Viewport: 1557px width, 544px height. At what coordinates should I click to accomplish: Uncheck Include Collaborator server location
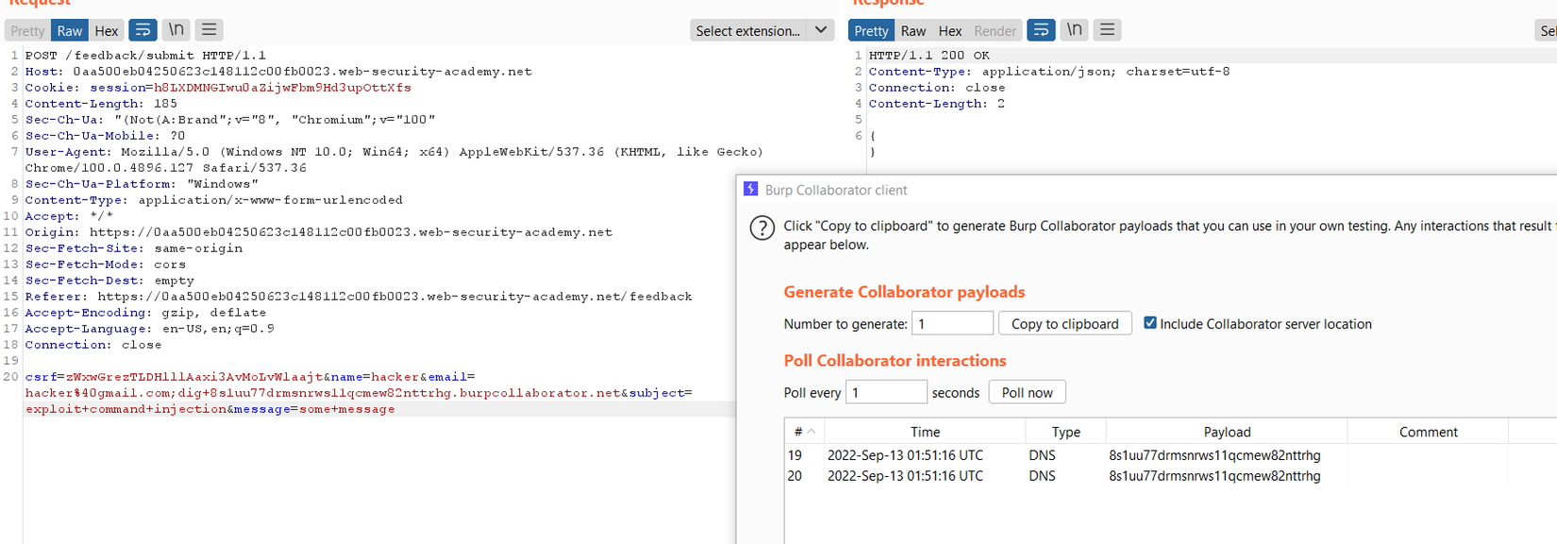(x=1150, y=322)
